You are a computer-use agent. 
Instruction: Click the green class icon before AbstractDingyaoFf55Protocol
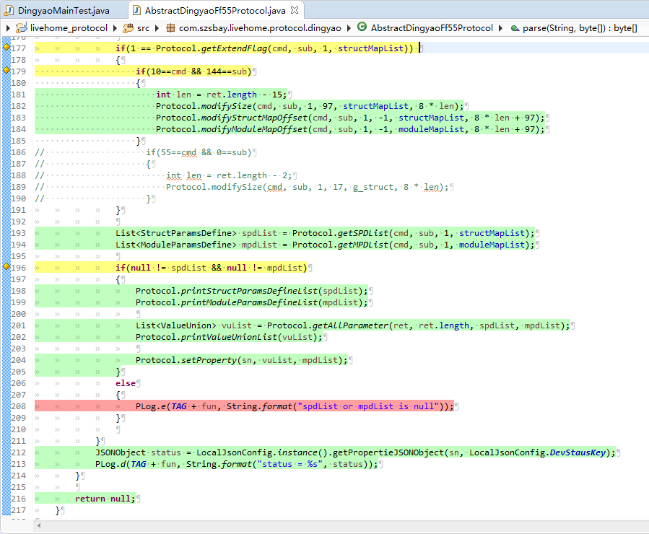pos(361,29)
